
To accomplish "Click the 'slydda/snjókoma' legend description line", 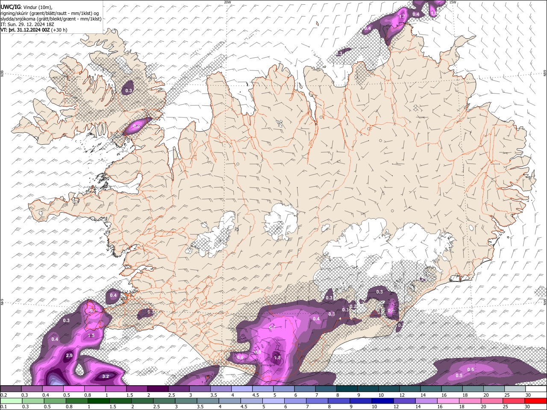I will (51, 19).
